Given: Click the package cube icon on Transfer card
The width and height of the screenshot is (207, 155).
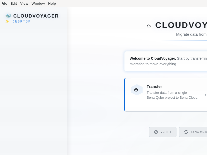Looking at the screenshot, I should pos(136,90).
